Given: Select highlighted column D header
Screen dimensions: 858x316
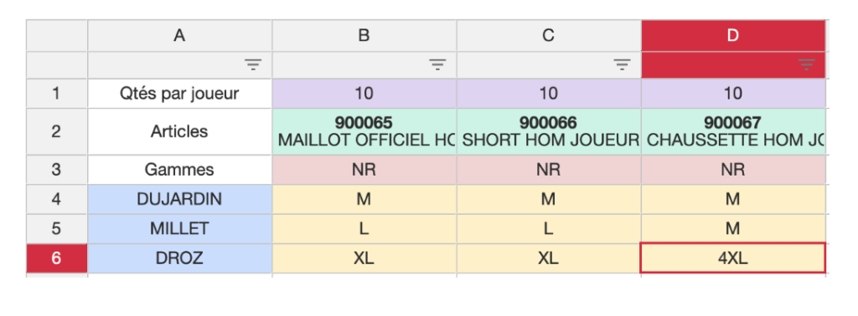Looking at the screenshot, I should [733, 35].
